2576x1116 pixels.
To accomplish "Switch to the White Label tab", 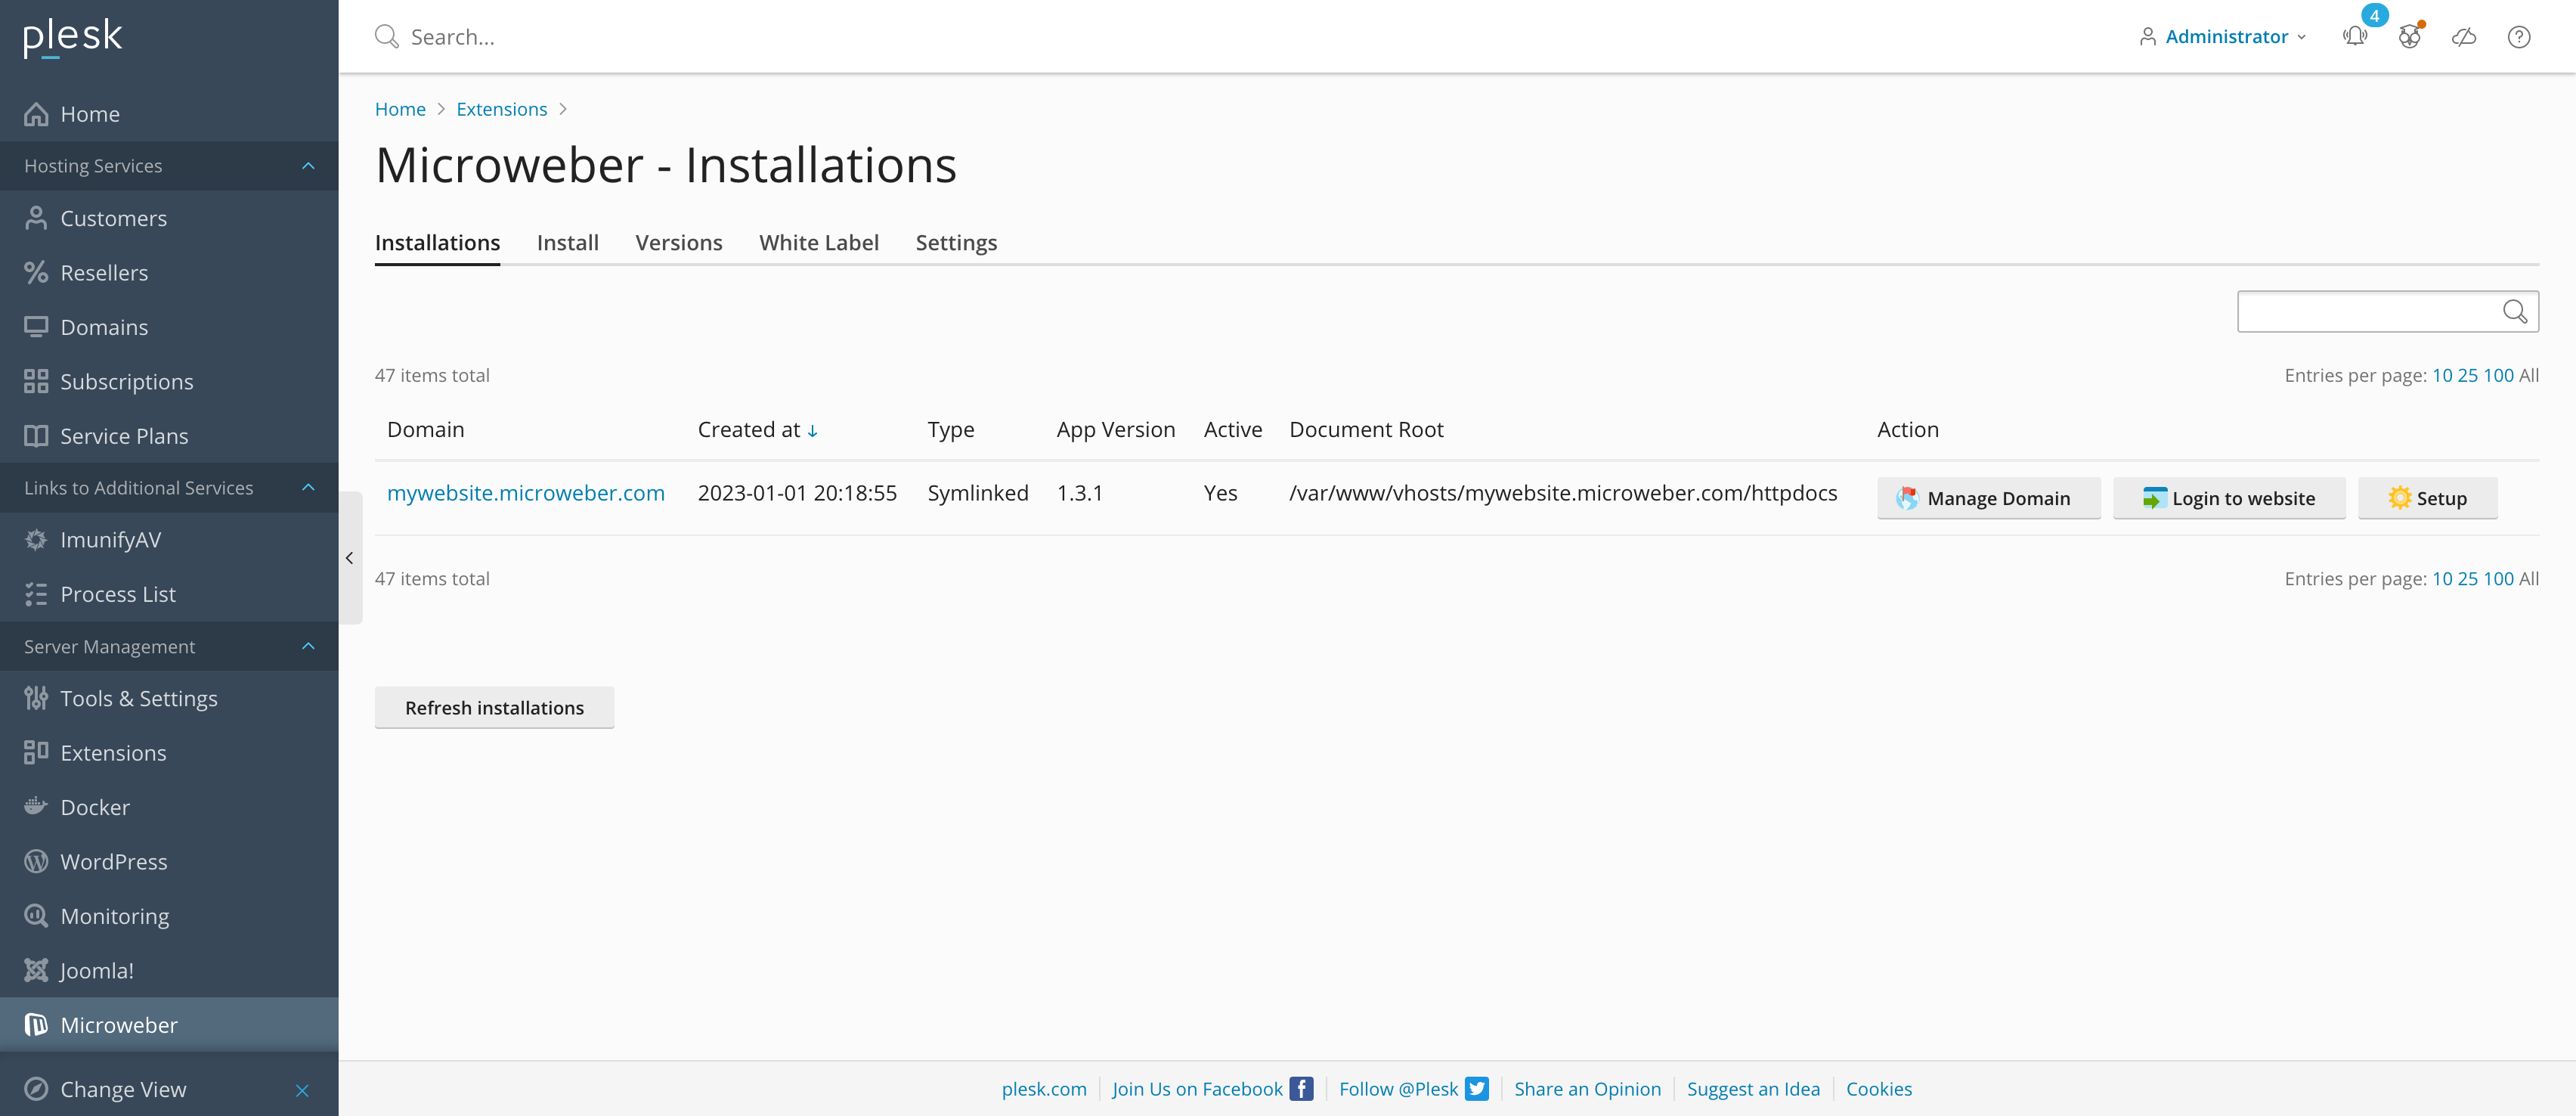I will (x=818, y=243).
